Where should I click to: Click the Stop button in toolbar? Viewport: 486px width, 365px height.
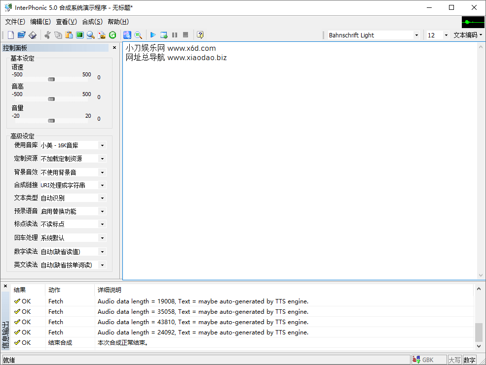point(186,35)
